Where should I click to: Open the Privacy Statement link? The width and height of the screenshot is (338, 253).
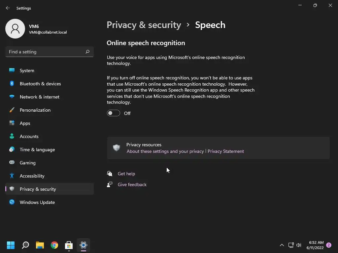226,151
